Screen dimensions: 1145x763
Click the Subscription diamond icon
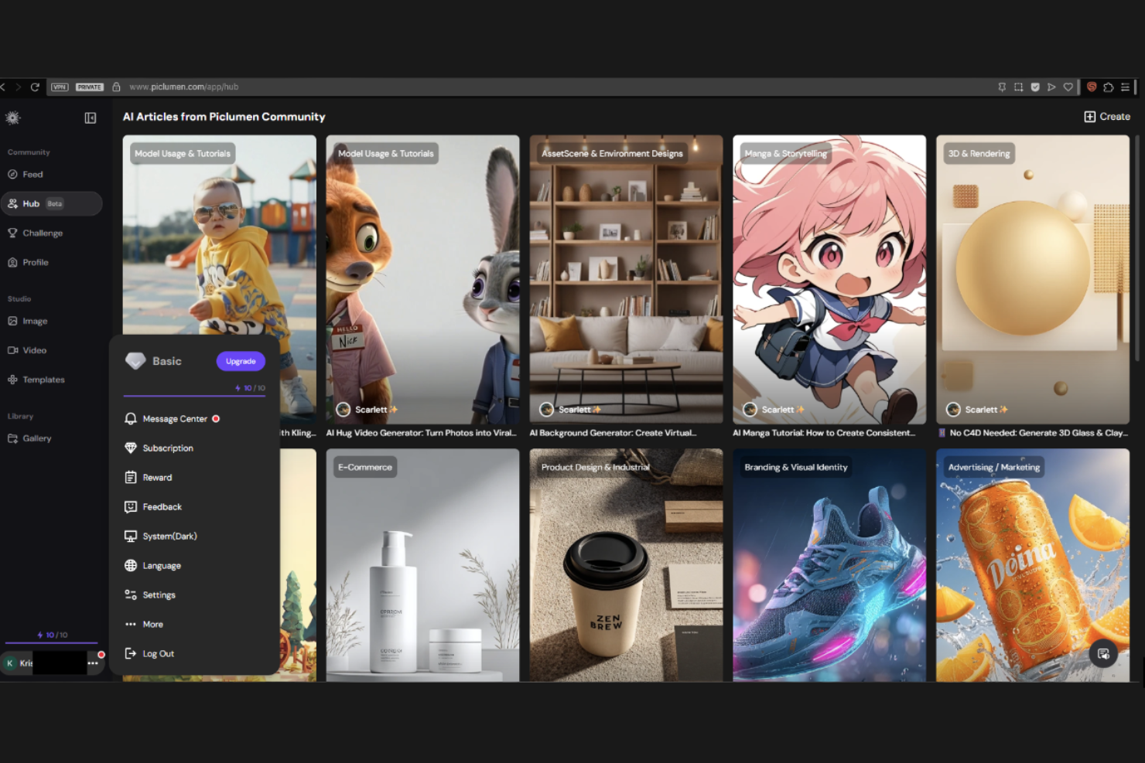pyautogui.click(x=131, y=448)
